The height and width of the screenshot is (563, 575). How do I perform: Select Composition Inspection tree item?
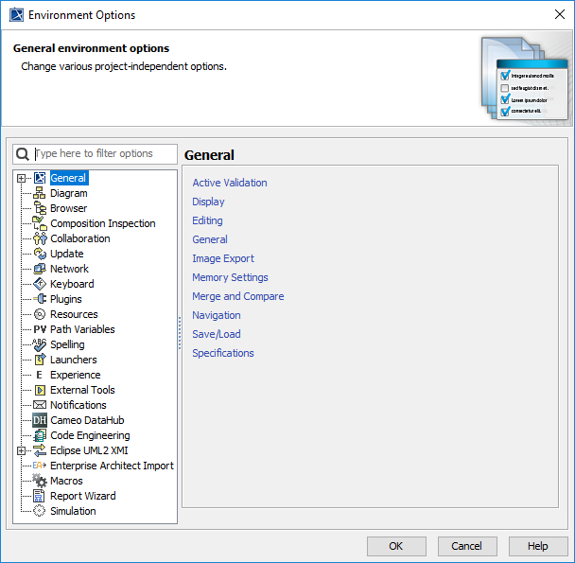click(103, 223)
